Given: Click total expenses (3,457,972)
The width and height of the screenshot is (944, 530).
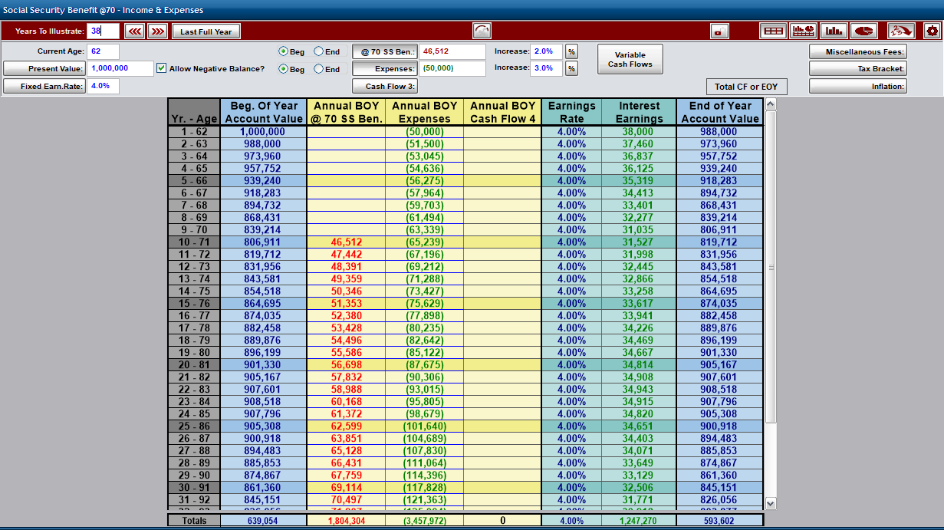Looking at the screenshot, I should coord(425,521).
